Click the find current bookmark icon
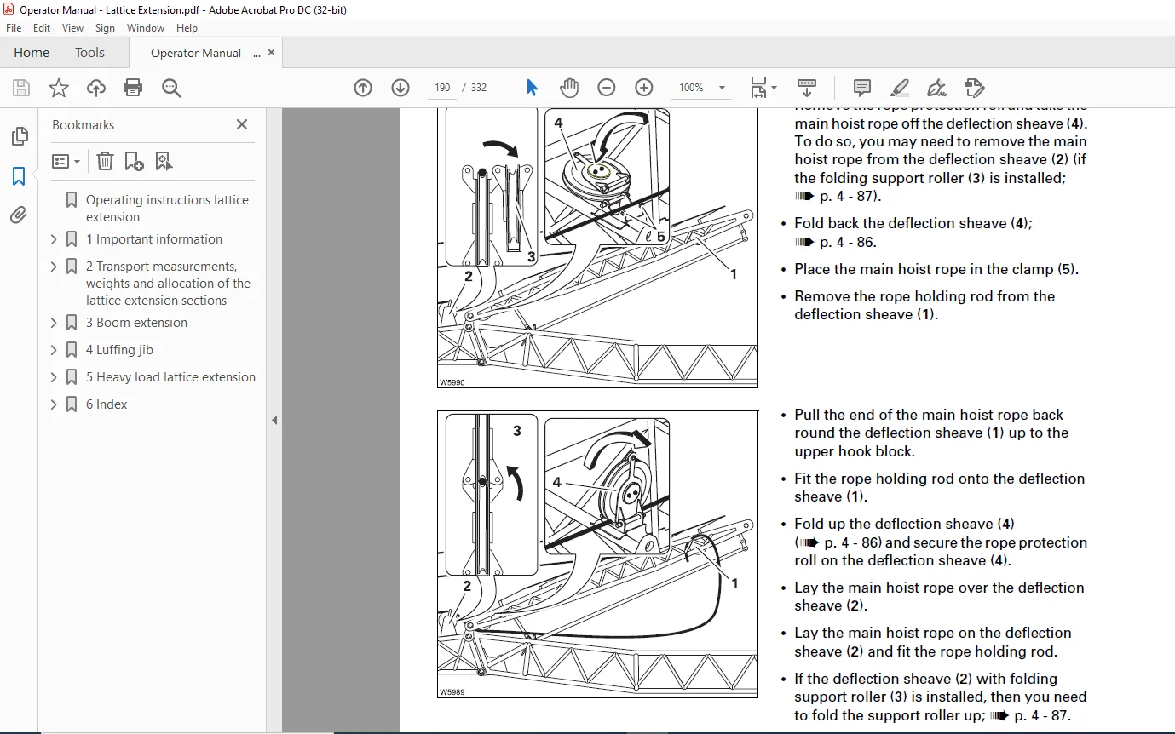Viewport: 1175px width, 734px height. [x=164, y=161]
